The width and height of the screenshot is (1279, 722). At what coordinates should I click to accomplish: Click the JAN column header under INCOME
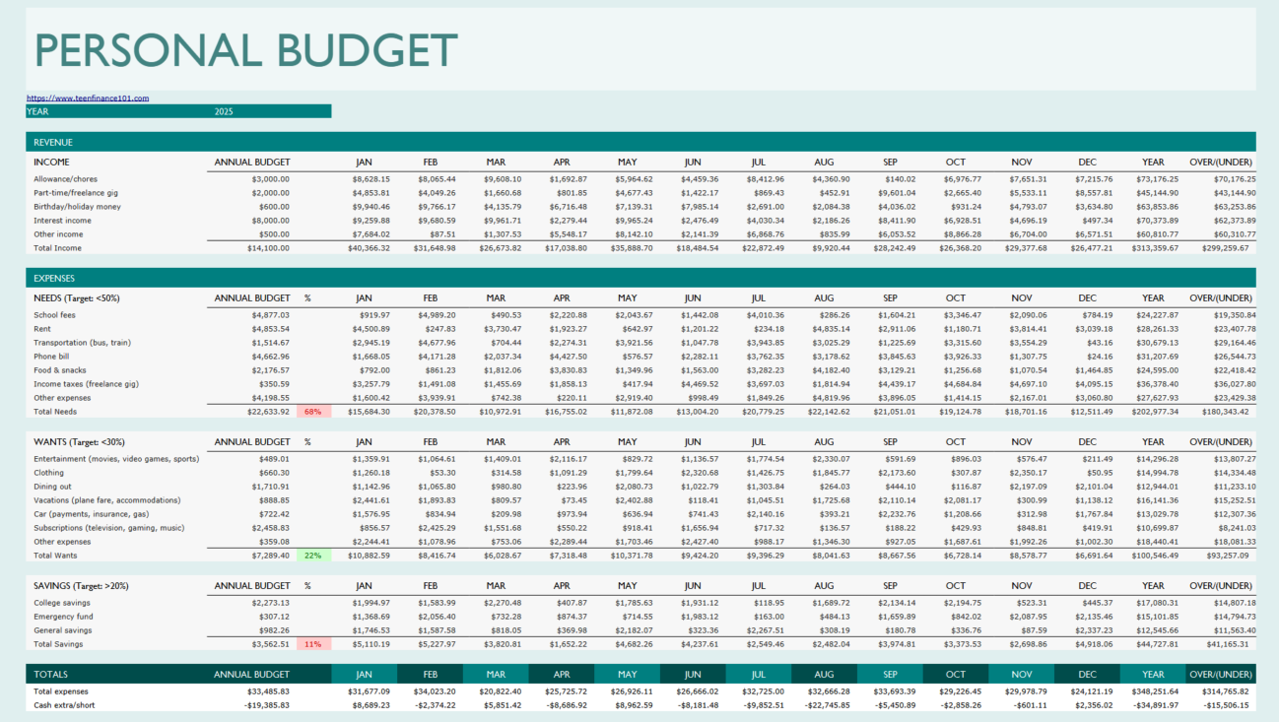pyautogui.click(x=365, y=162)
